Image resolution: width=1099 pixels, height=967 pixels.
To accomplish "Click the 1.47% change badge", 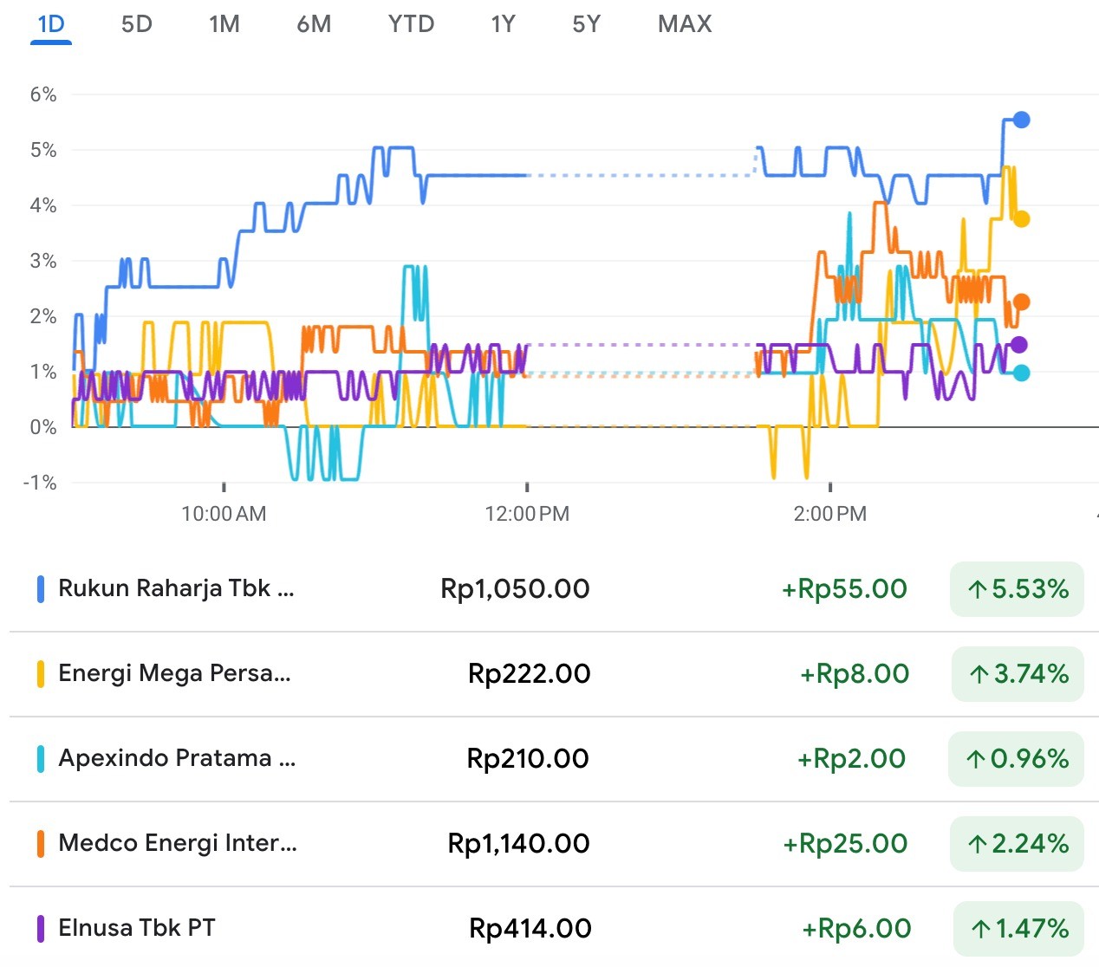I will (1019, 929).
